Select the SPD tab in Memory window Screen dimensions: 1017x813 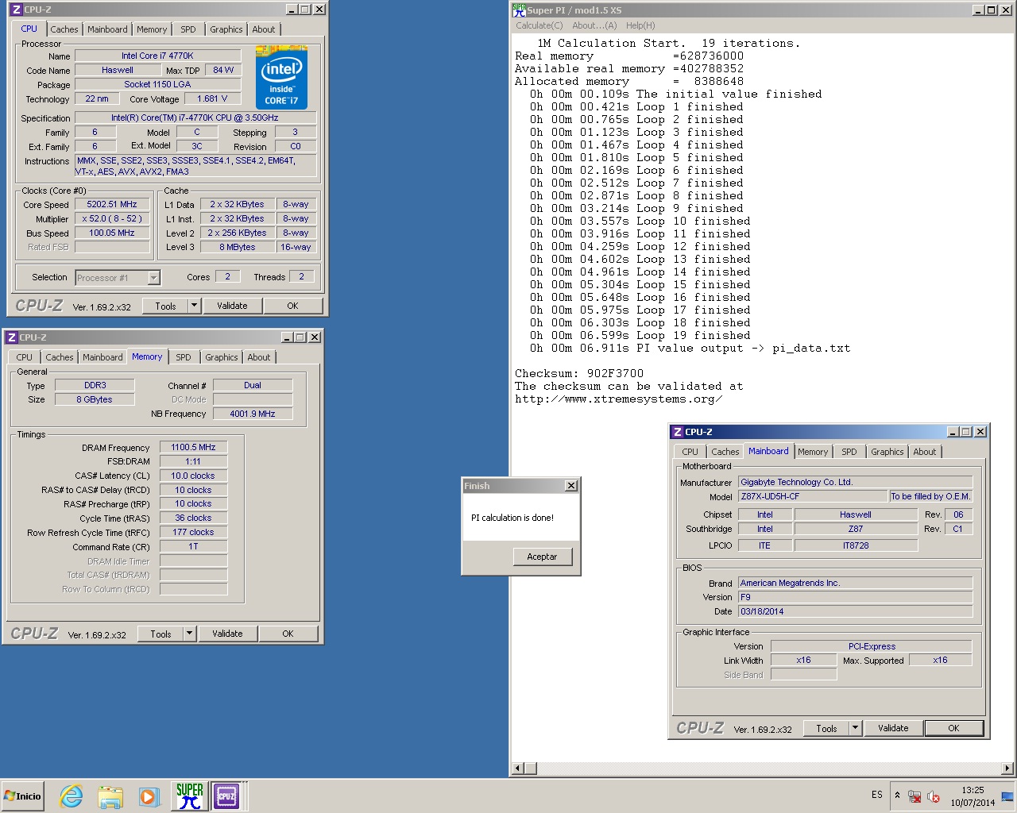click(x=183, y=357)
